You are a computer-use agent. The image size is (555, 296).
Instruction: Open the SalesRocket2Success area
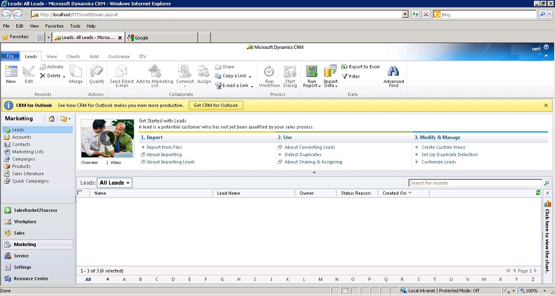(x=35, y=210)
